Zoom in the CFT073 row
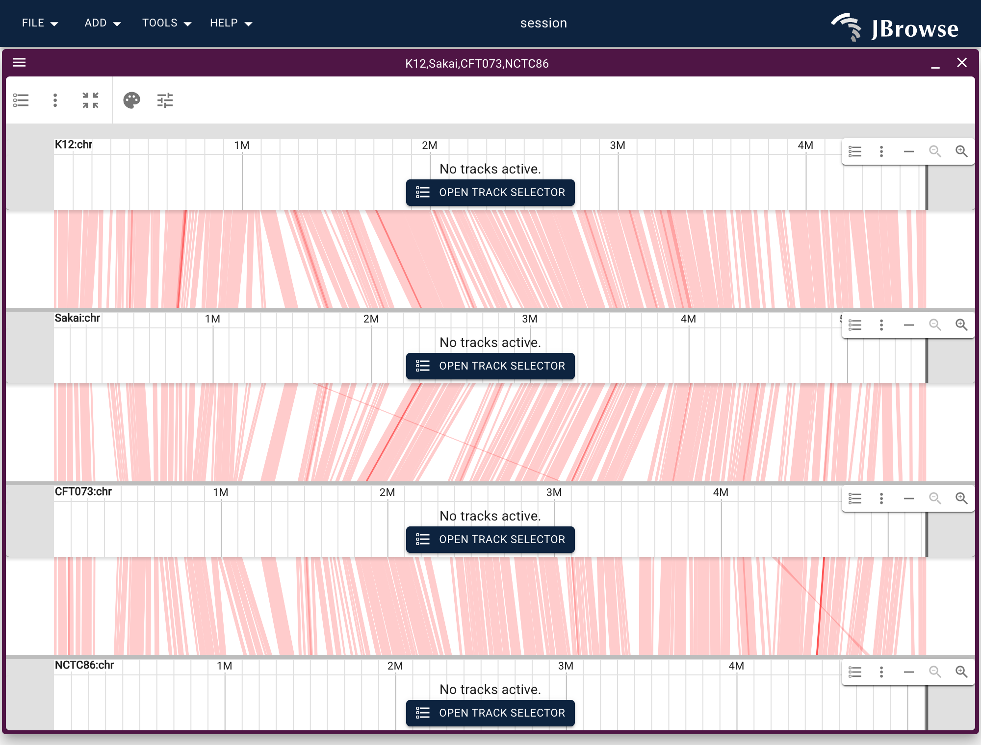Viewport: 981px width, 745px height. pyautogui.click(x=961, y=498)
